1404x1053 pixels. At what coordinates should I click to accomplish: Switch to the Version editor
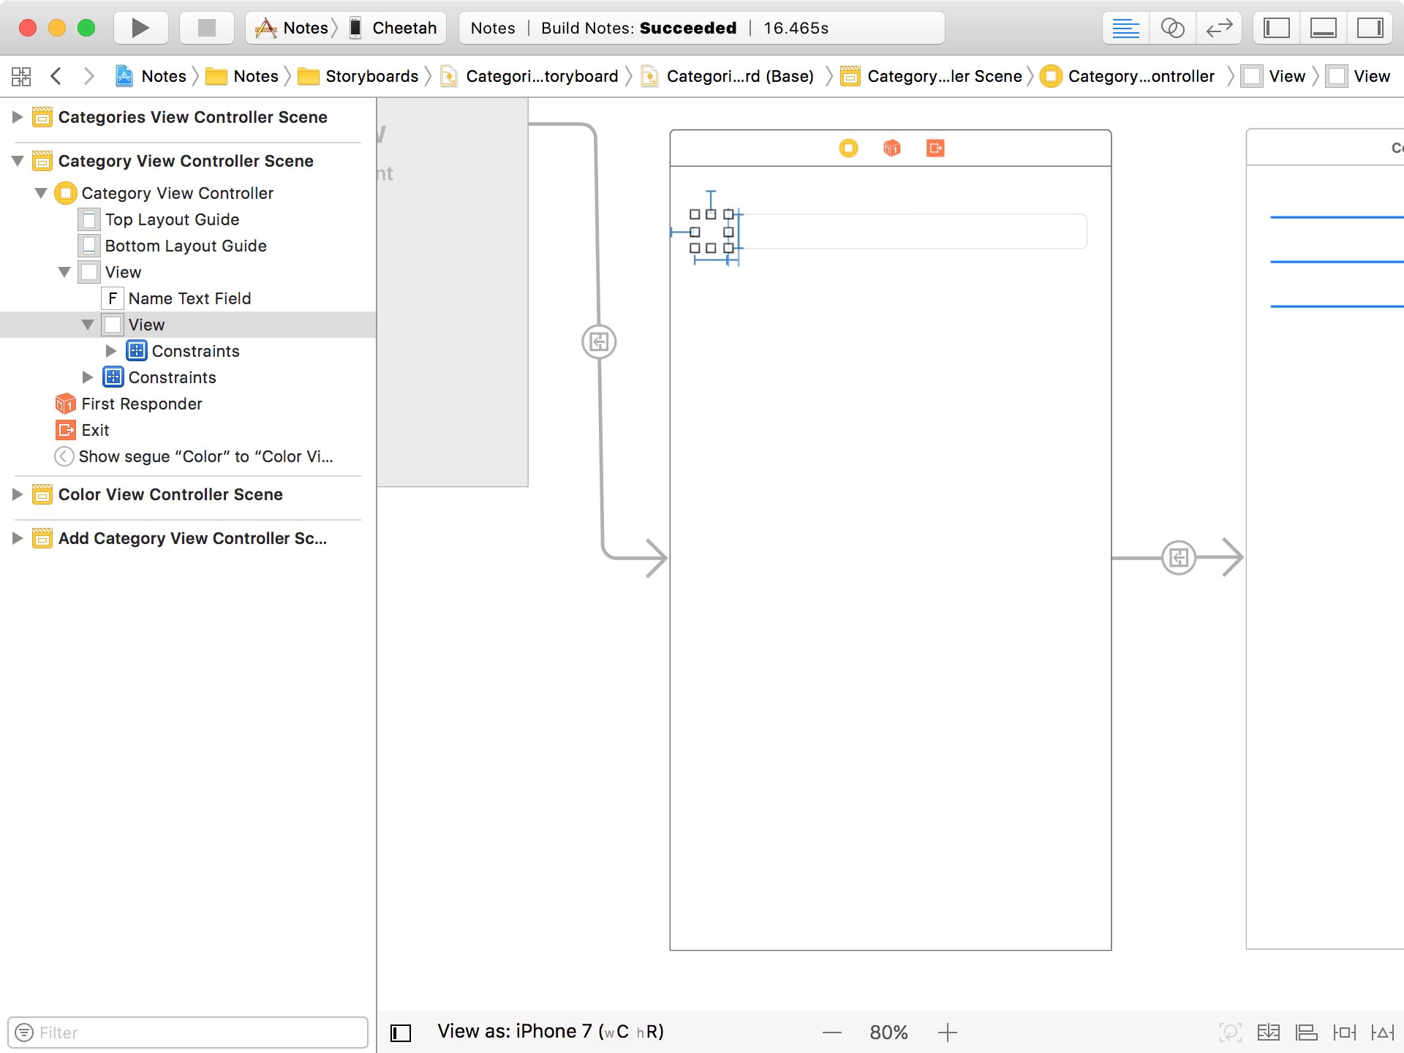click(1219, 28)
